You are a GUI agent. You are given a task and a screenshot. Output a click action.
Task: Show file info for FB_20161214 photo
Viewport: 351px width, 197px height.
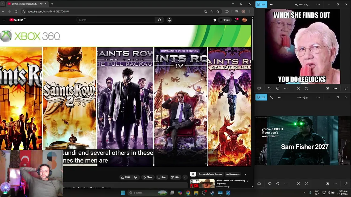click(x=278, y=88)
